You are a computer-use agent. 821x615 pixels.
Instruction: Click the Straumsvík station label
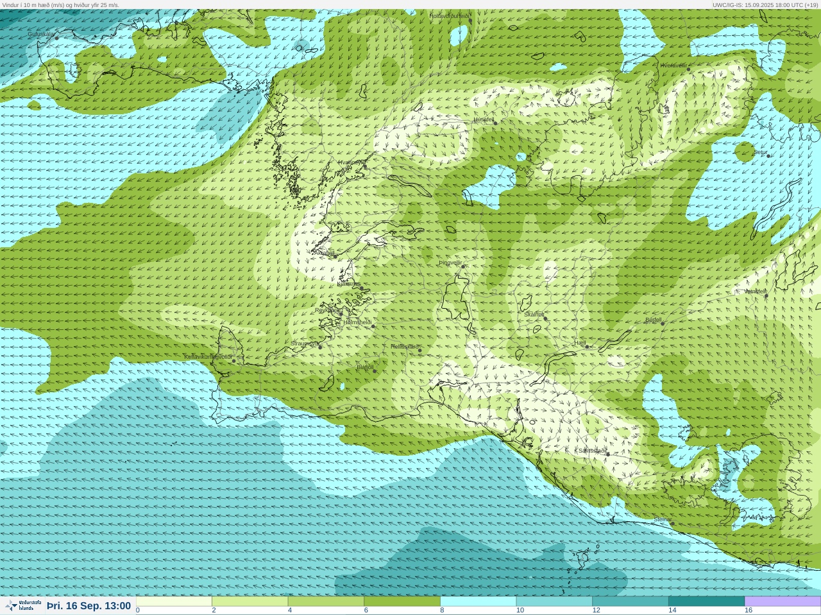click(305, 343)
